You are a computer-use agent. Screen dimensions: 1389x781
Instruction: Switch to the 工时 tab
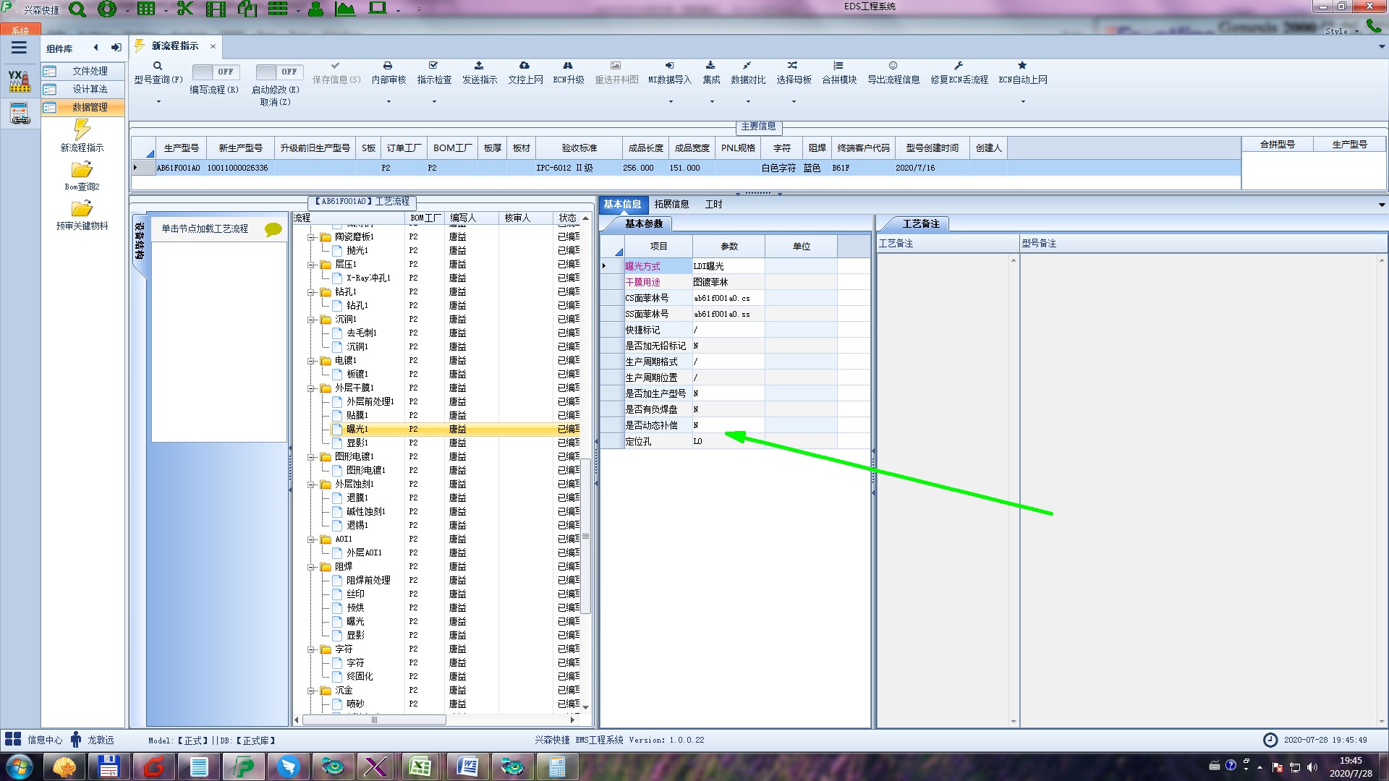point(713,204)
